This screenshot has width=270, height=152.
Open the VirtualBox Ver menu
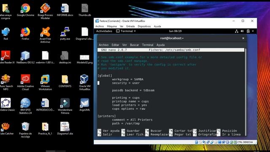[x=121, y=26]
